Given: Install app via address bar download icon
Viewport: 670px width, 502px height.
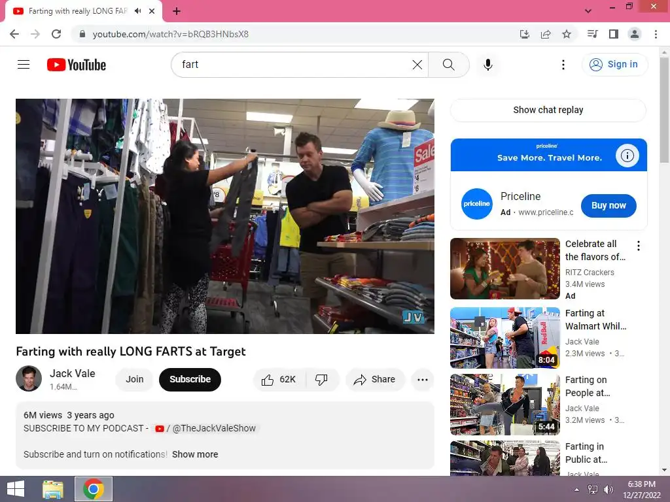Looking at the screenshot, I should (525, 34).
